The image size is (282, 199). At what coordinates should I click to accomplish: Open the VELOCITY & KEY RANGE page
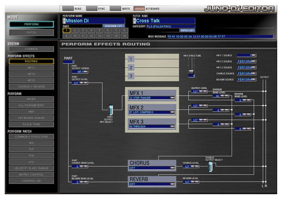32,168
